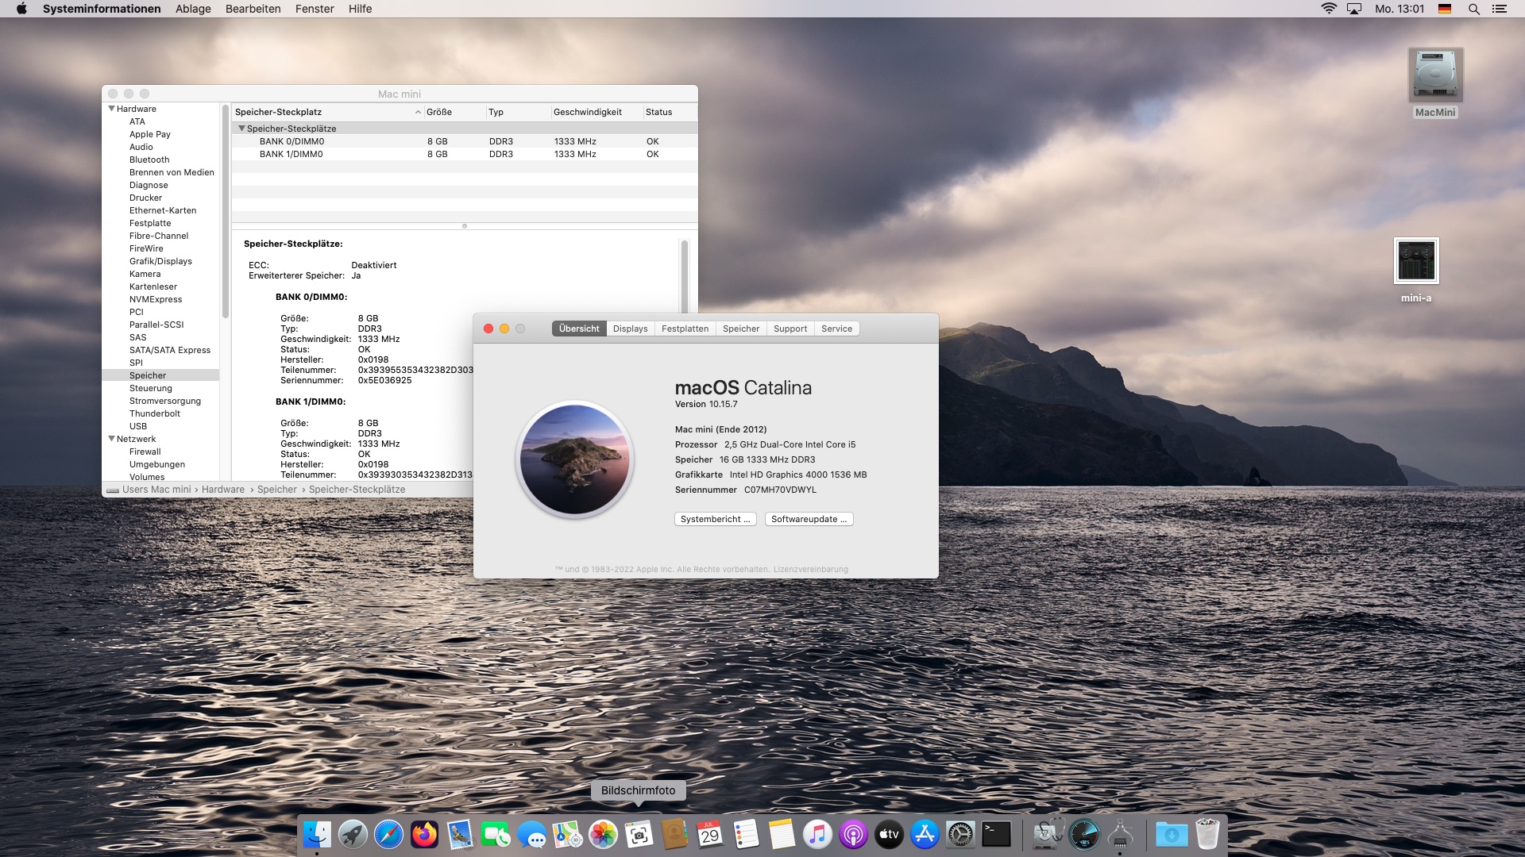Image resolution: width=1525 pixels, height=857 pixels.
Task: Collapse the Speicher-Steckplätze group row
Action: point(241,129)
